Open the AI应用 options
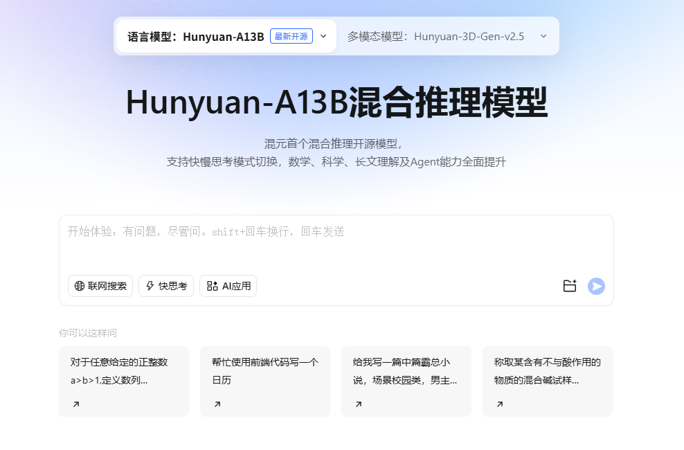The height and width of the screenshot is (450, 684). click(228, 286)
